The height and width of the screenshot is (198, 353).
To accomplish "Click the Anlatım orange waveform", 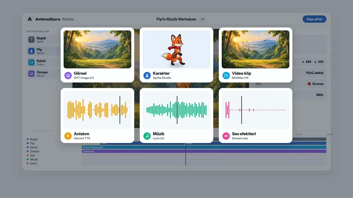I will (x=97, y=110).
